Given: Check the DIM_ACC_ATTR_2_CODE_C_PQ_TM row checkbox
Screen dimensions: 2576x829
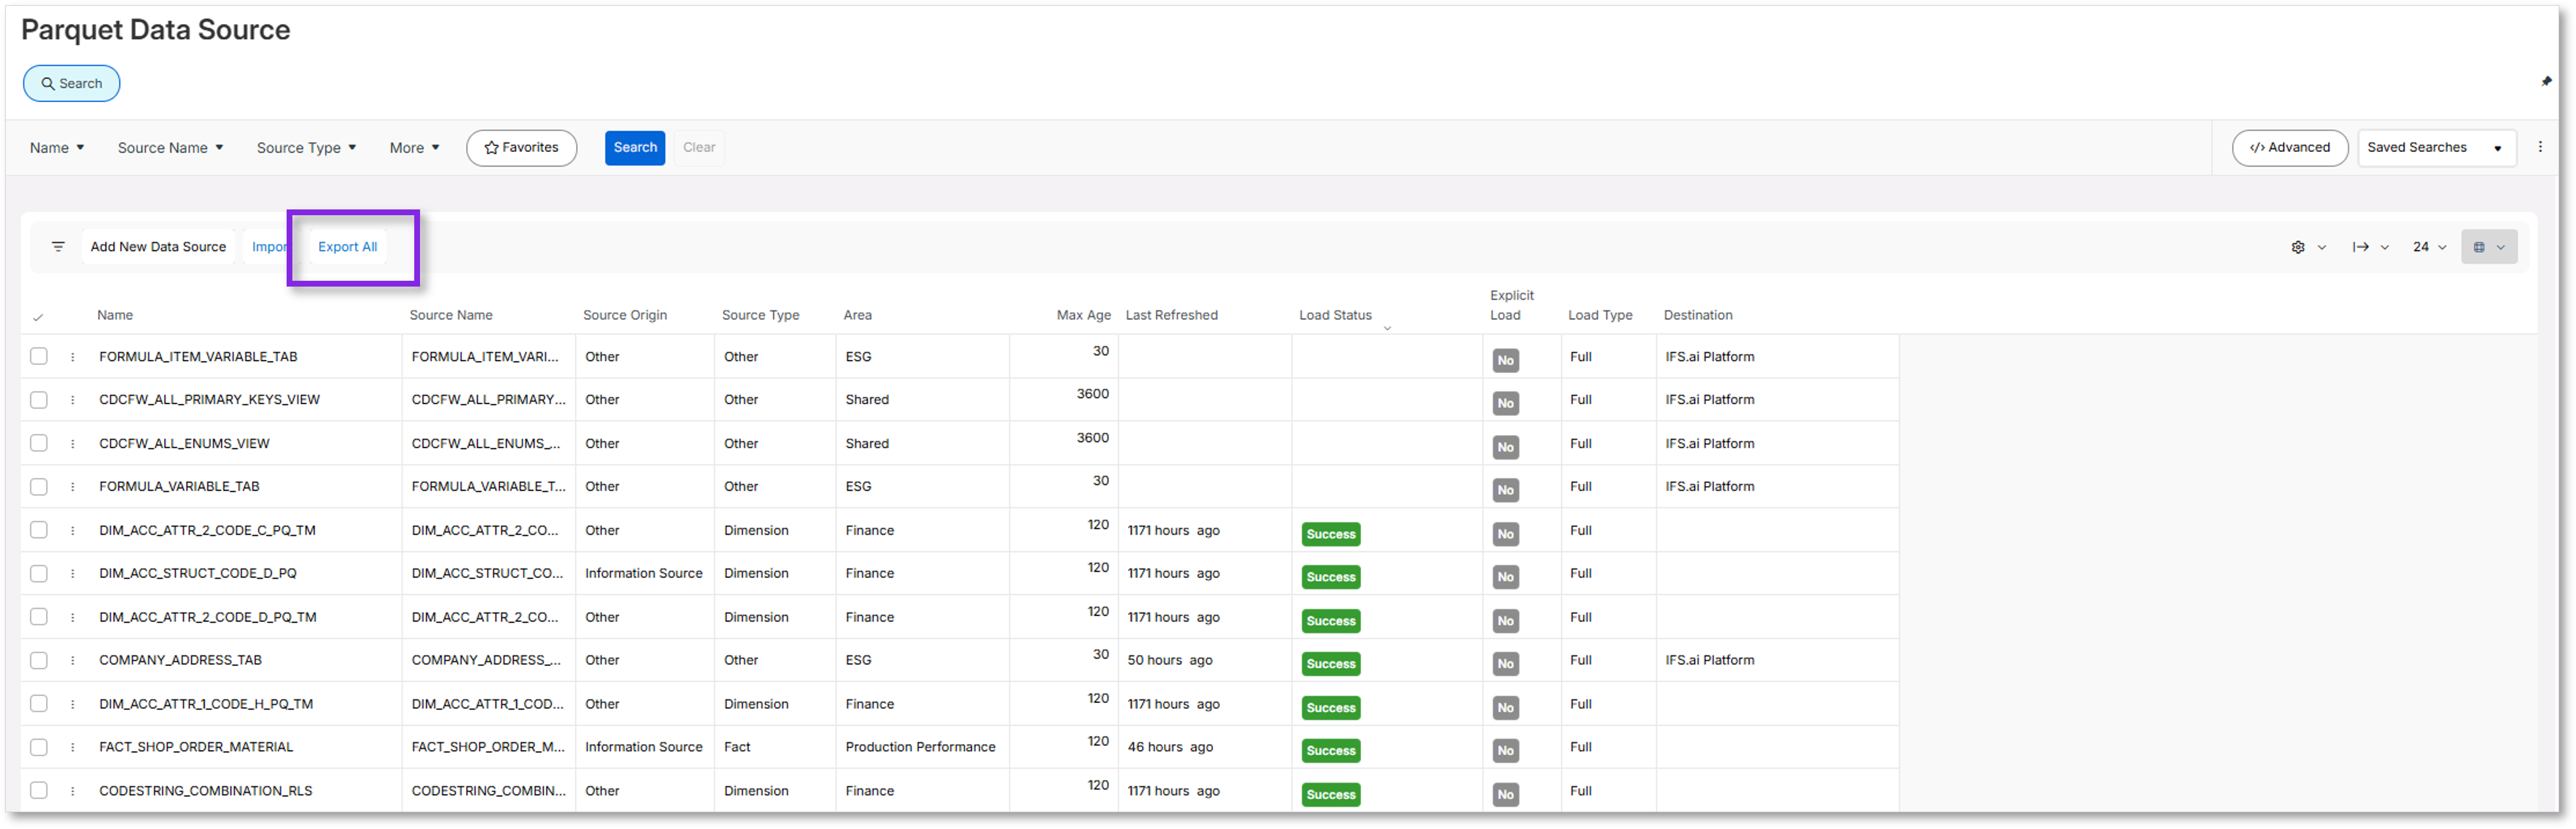Looking at the screenshot, I should (x=39, y=531).
